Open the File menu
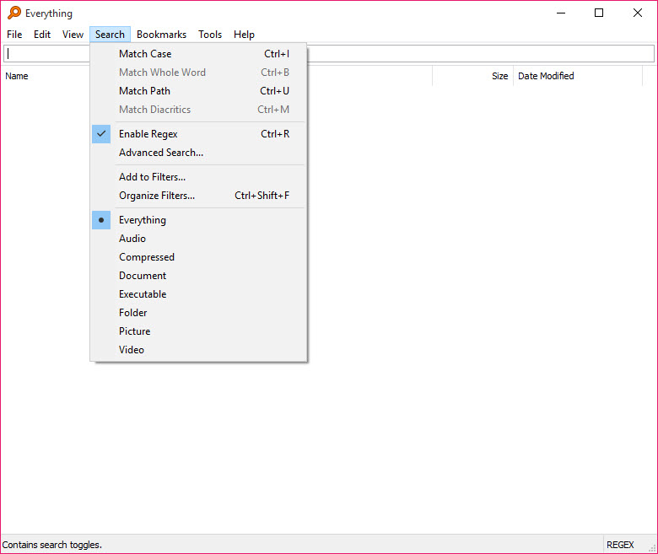Viewport: 658px width, 554px height. (14, 35)
